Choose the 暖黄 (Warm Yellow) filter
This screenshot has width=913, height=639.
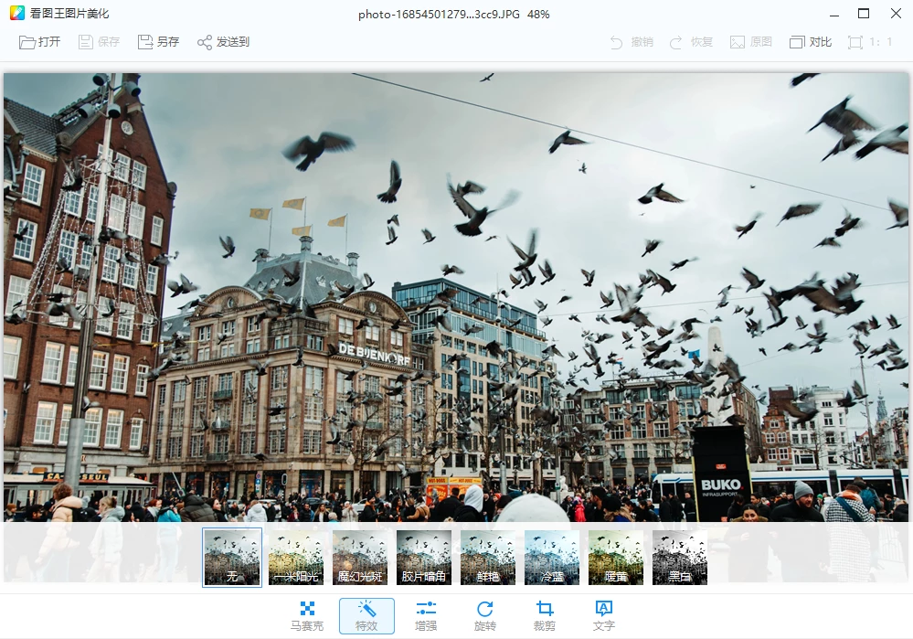[616, 557]
